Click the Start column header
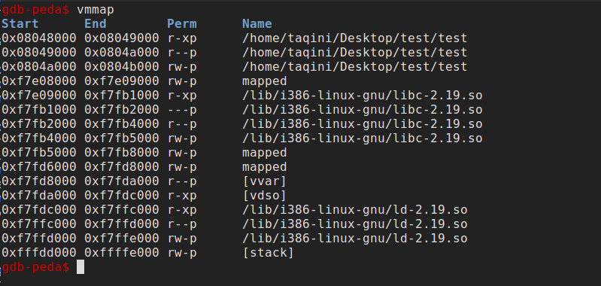Viewport: 601px width, 286px height. coord(20,24)
